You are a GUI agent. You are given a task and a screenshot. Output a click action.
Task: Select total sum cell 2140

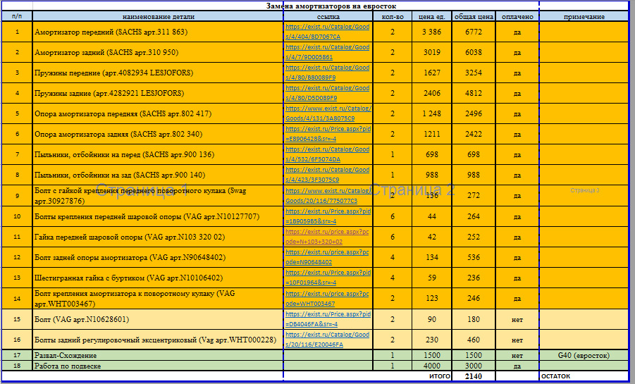[x=474, y=376]
